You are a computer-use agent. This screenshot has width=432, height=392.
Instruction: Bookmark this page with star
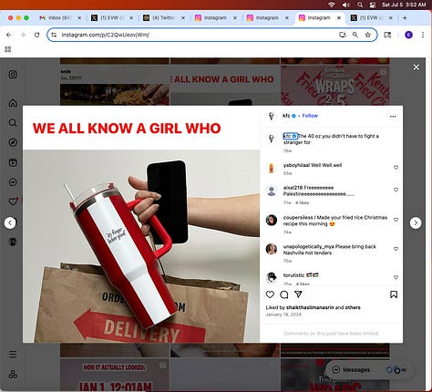(368, 35)
